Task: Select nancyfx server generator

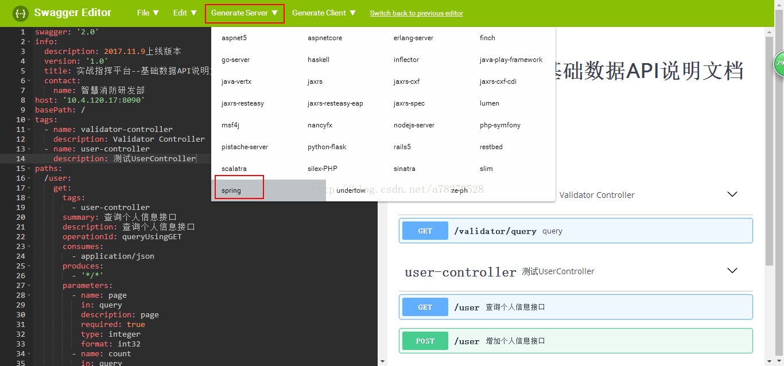Action: pyautogui.click(x=320, y=125)
